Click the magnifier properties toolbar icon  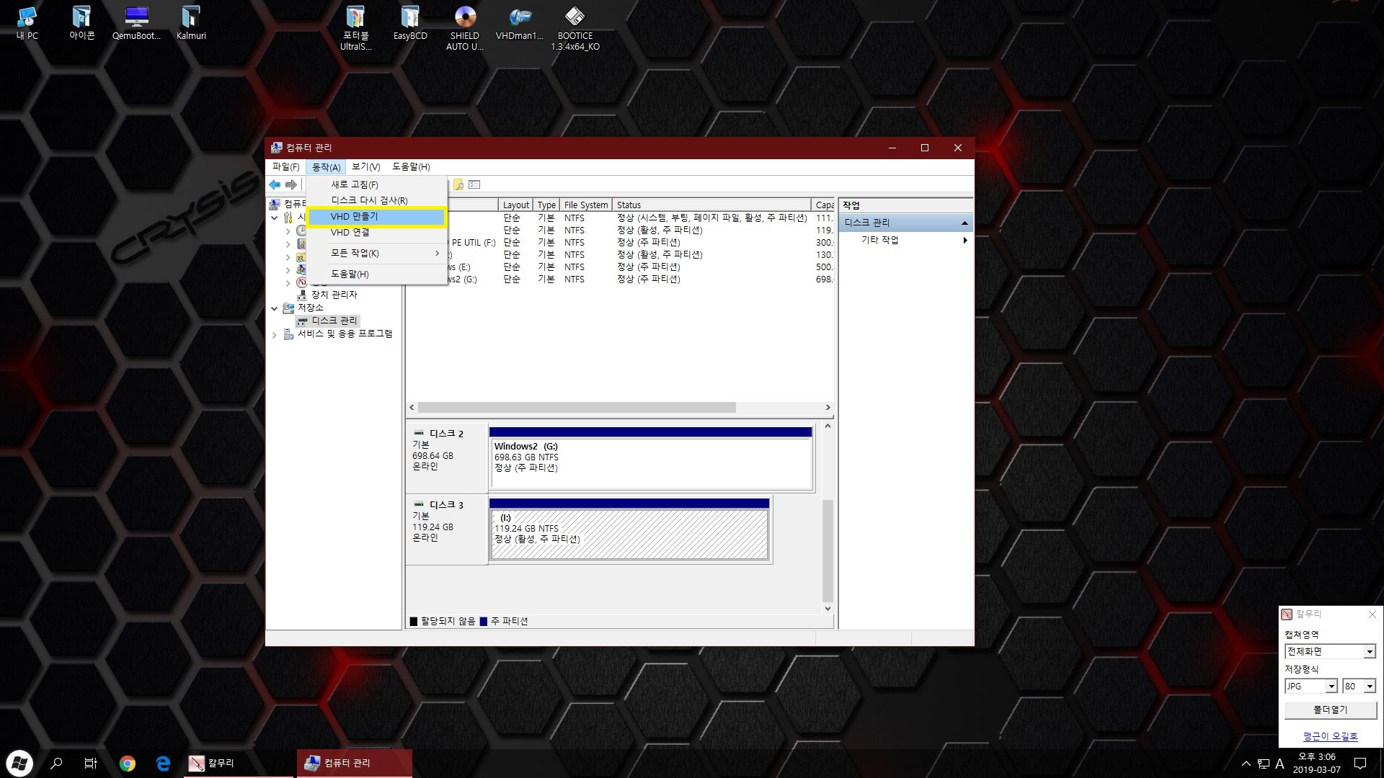point(458,185)
